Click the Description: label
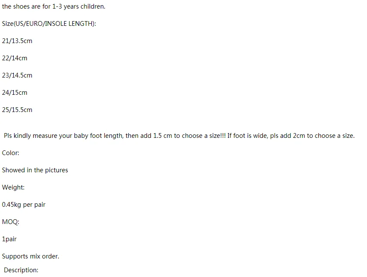This screenshot has width=367, height=277. click(21, 270)
